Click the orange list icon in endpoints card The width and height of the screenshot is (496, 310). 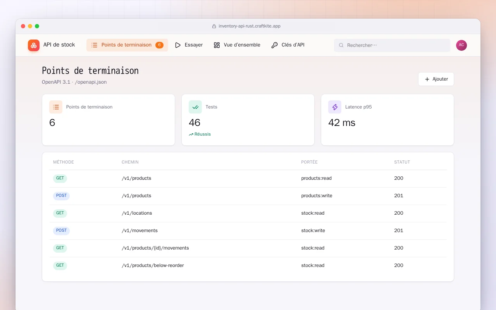tap(56, 107)
